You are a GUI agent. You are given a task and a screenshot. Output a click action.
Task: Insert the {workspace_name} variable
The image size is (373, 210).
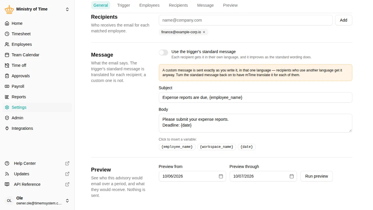[x=217, y=147]
